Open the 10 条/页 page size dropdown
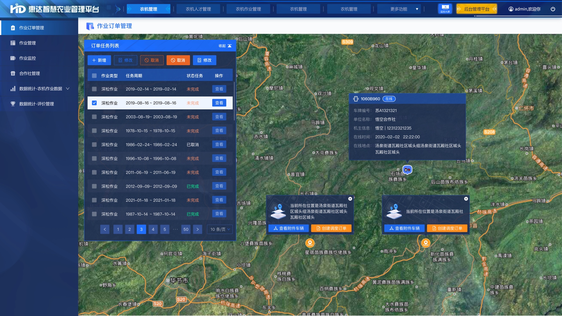The image size is (562, 316). (220, 229)
